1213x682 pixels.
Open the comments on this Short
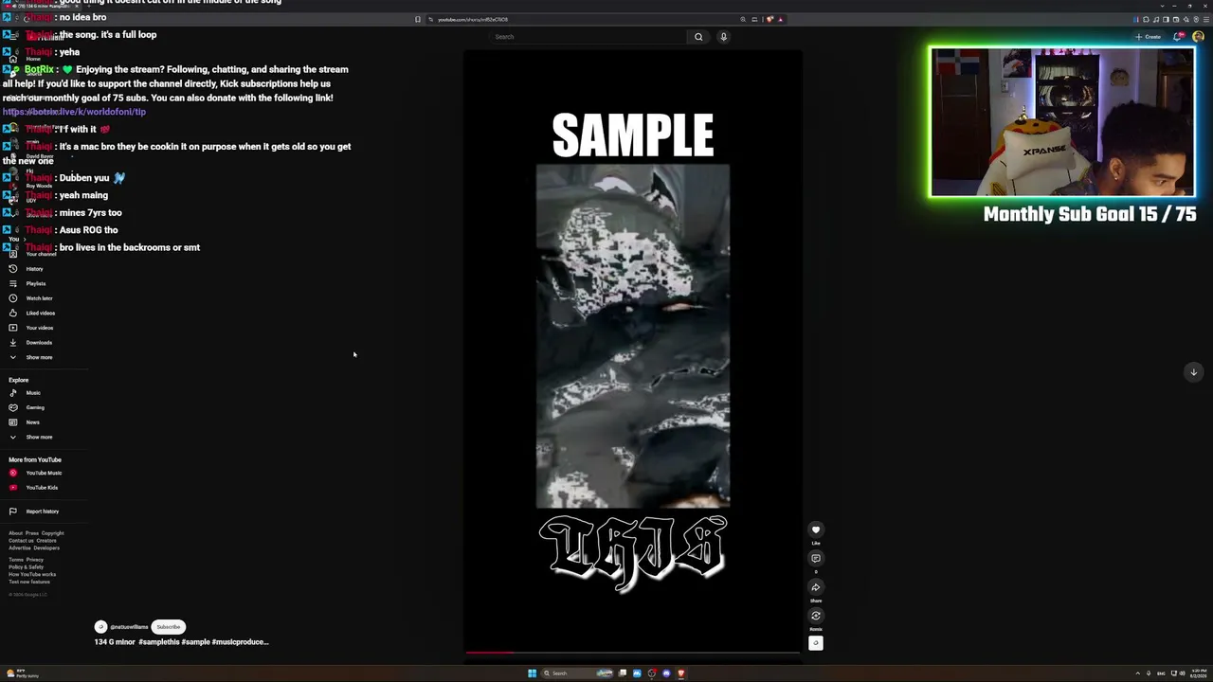pos(815,559)
